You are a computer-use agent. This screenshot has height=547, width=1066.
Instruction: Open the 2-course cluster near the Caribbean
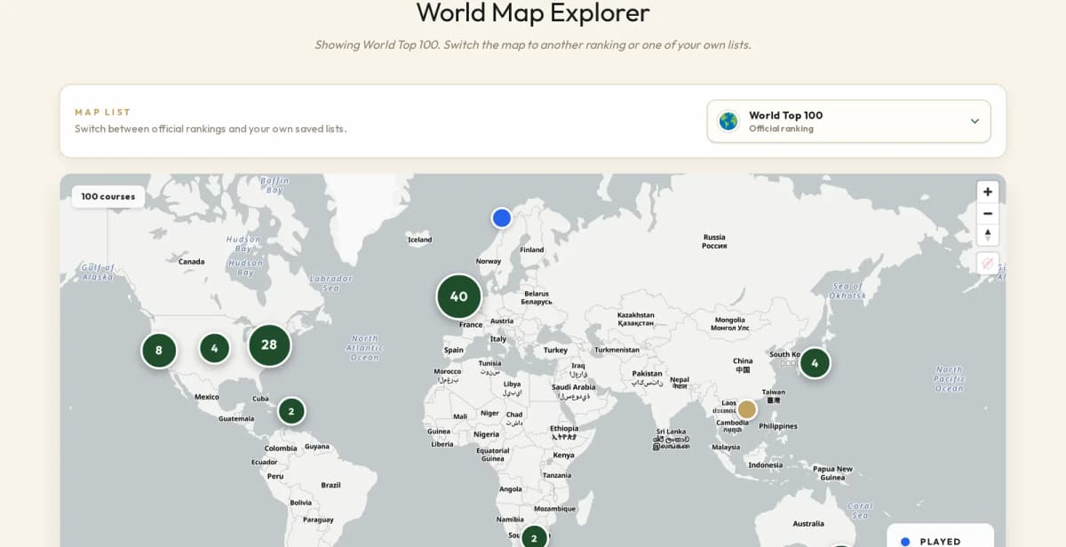click(x=291, y=411)
